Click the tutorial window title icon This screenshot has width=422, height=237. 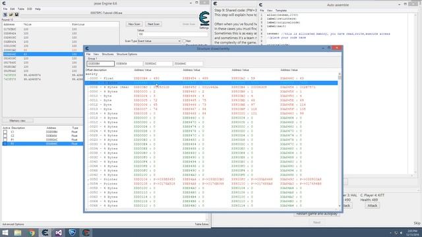coord(216,3)
